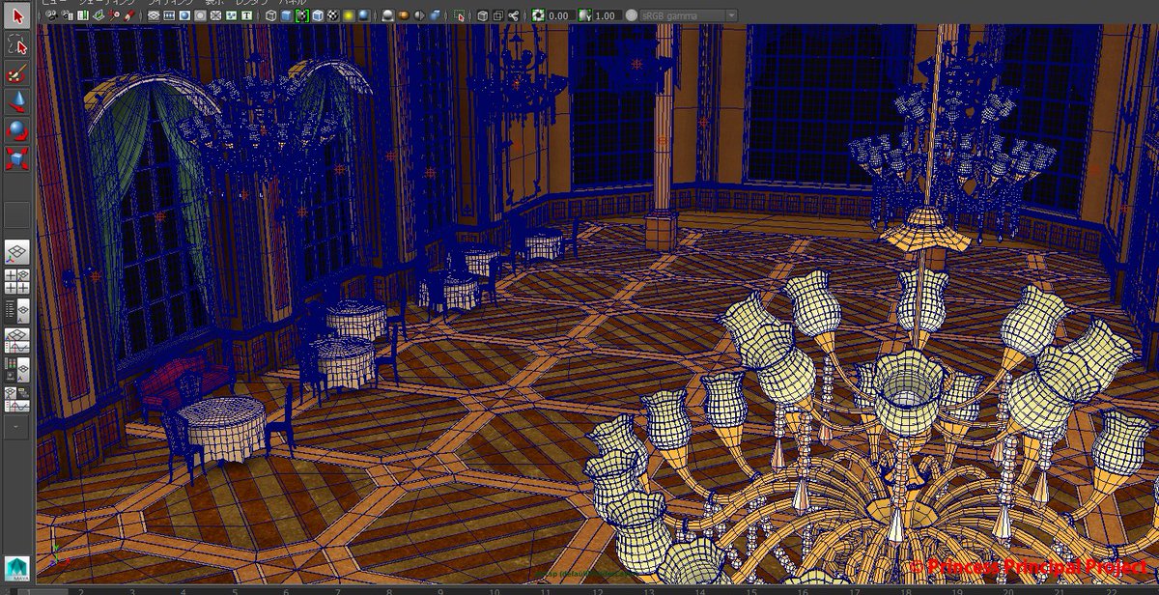Toggle the Gate Mask display

(200, 15)
